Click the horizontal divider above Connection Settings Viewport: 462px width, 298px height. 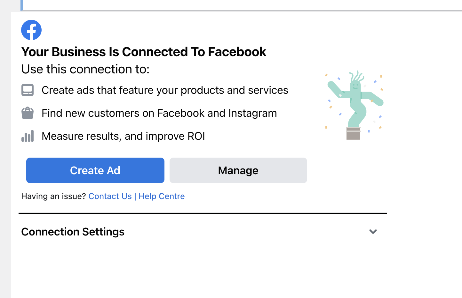pos(203,213)
